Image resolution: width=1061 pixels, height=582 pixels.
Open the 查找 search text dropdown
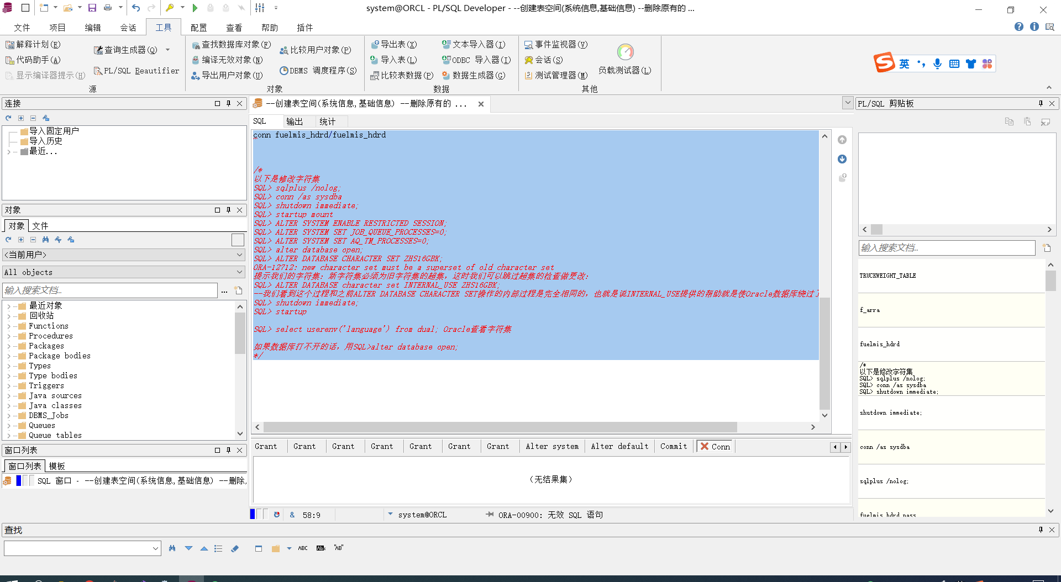(155, 548)
